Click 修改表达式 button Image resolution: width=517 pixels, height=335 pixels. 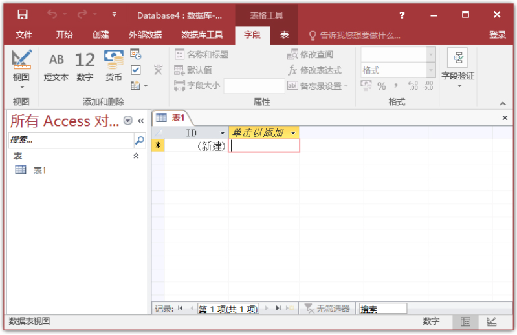315,70
